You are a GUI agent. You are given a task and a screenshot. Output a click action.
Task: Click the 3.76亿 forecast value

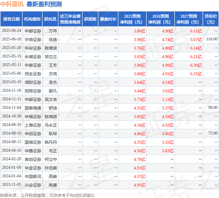coord(139,48)
